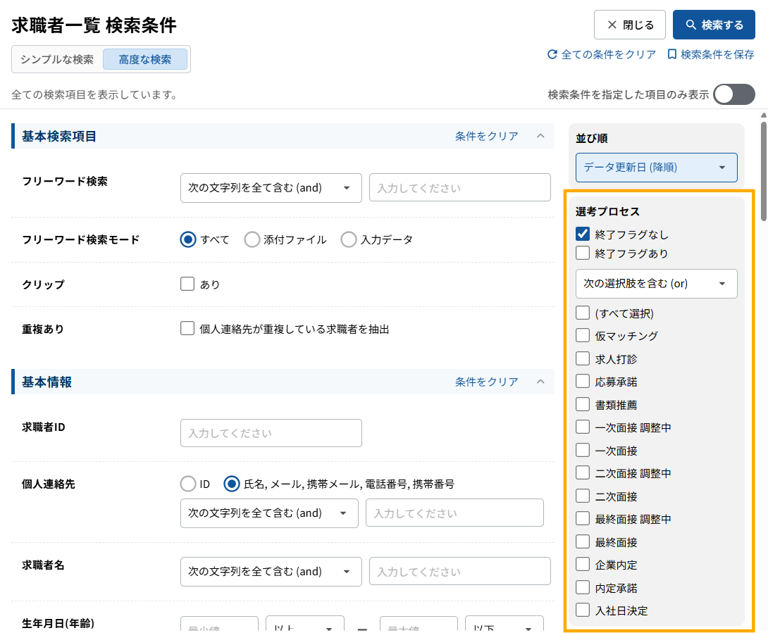Open the フリーワード検索 condition dropdown
The image size is (768, 633).
pyautogui.click(x=271, y=188)
